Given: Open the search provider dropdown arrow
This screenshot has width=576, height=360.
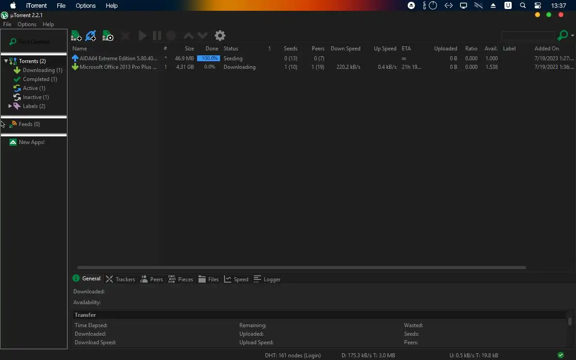Looking at the screenshot, I should 572,36.
